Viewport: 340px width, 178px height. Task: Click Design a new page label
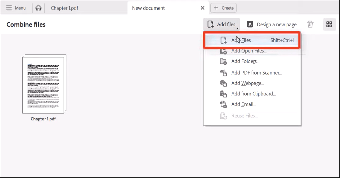point(277,25)
